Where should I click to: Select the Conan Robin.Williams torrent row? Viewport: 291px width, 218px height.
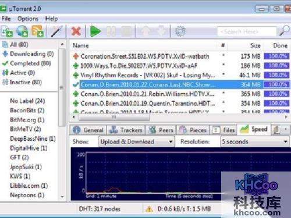(x=180, y=94)
